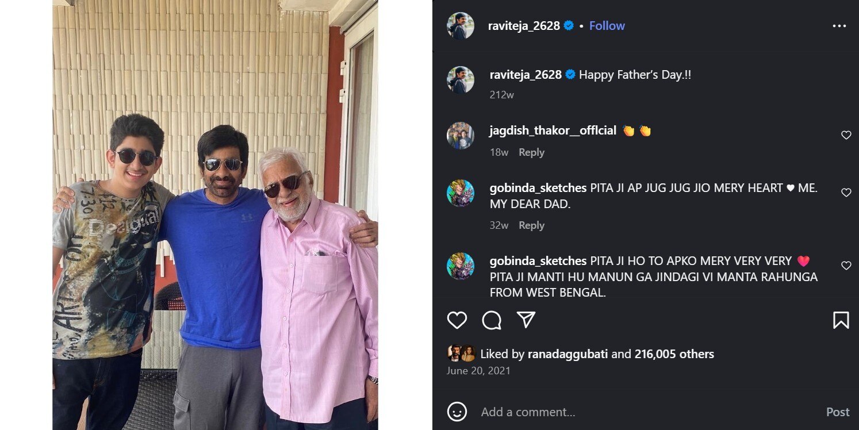Image resolution: width=859 pixels, height=430 pixels.
Task: Save the post with the bookmark icon
Action: point(841,320)
